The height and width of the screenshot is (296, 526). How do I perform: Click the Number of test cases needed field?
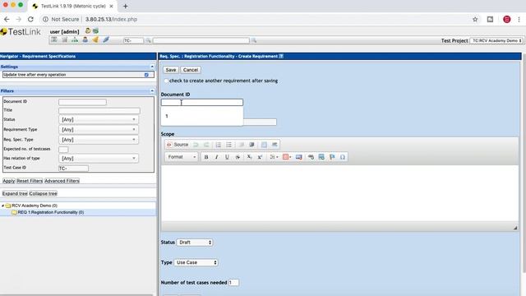pos(233,283)
